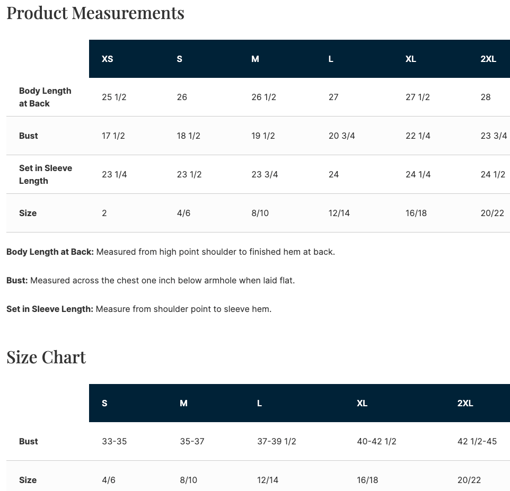Click the 33-35 bust range cell
This screenshot has width=510, height=491.
(114, 441)
